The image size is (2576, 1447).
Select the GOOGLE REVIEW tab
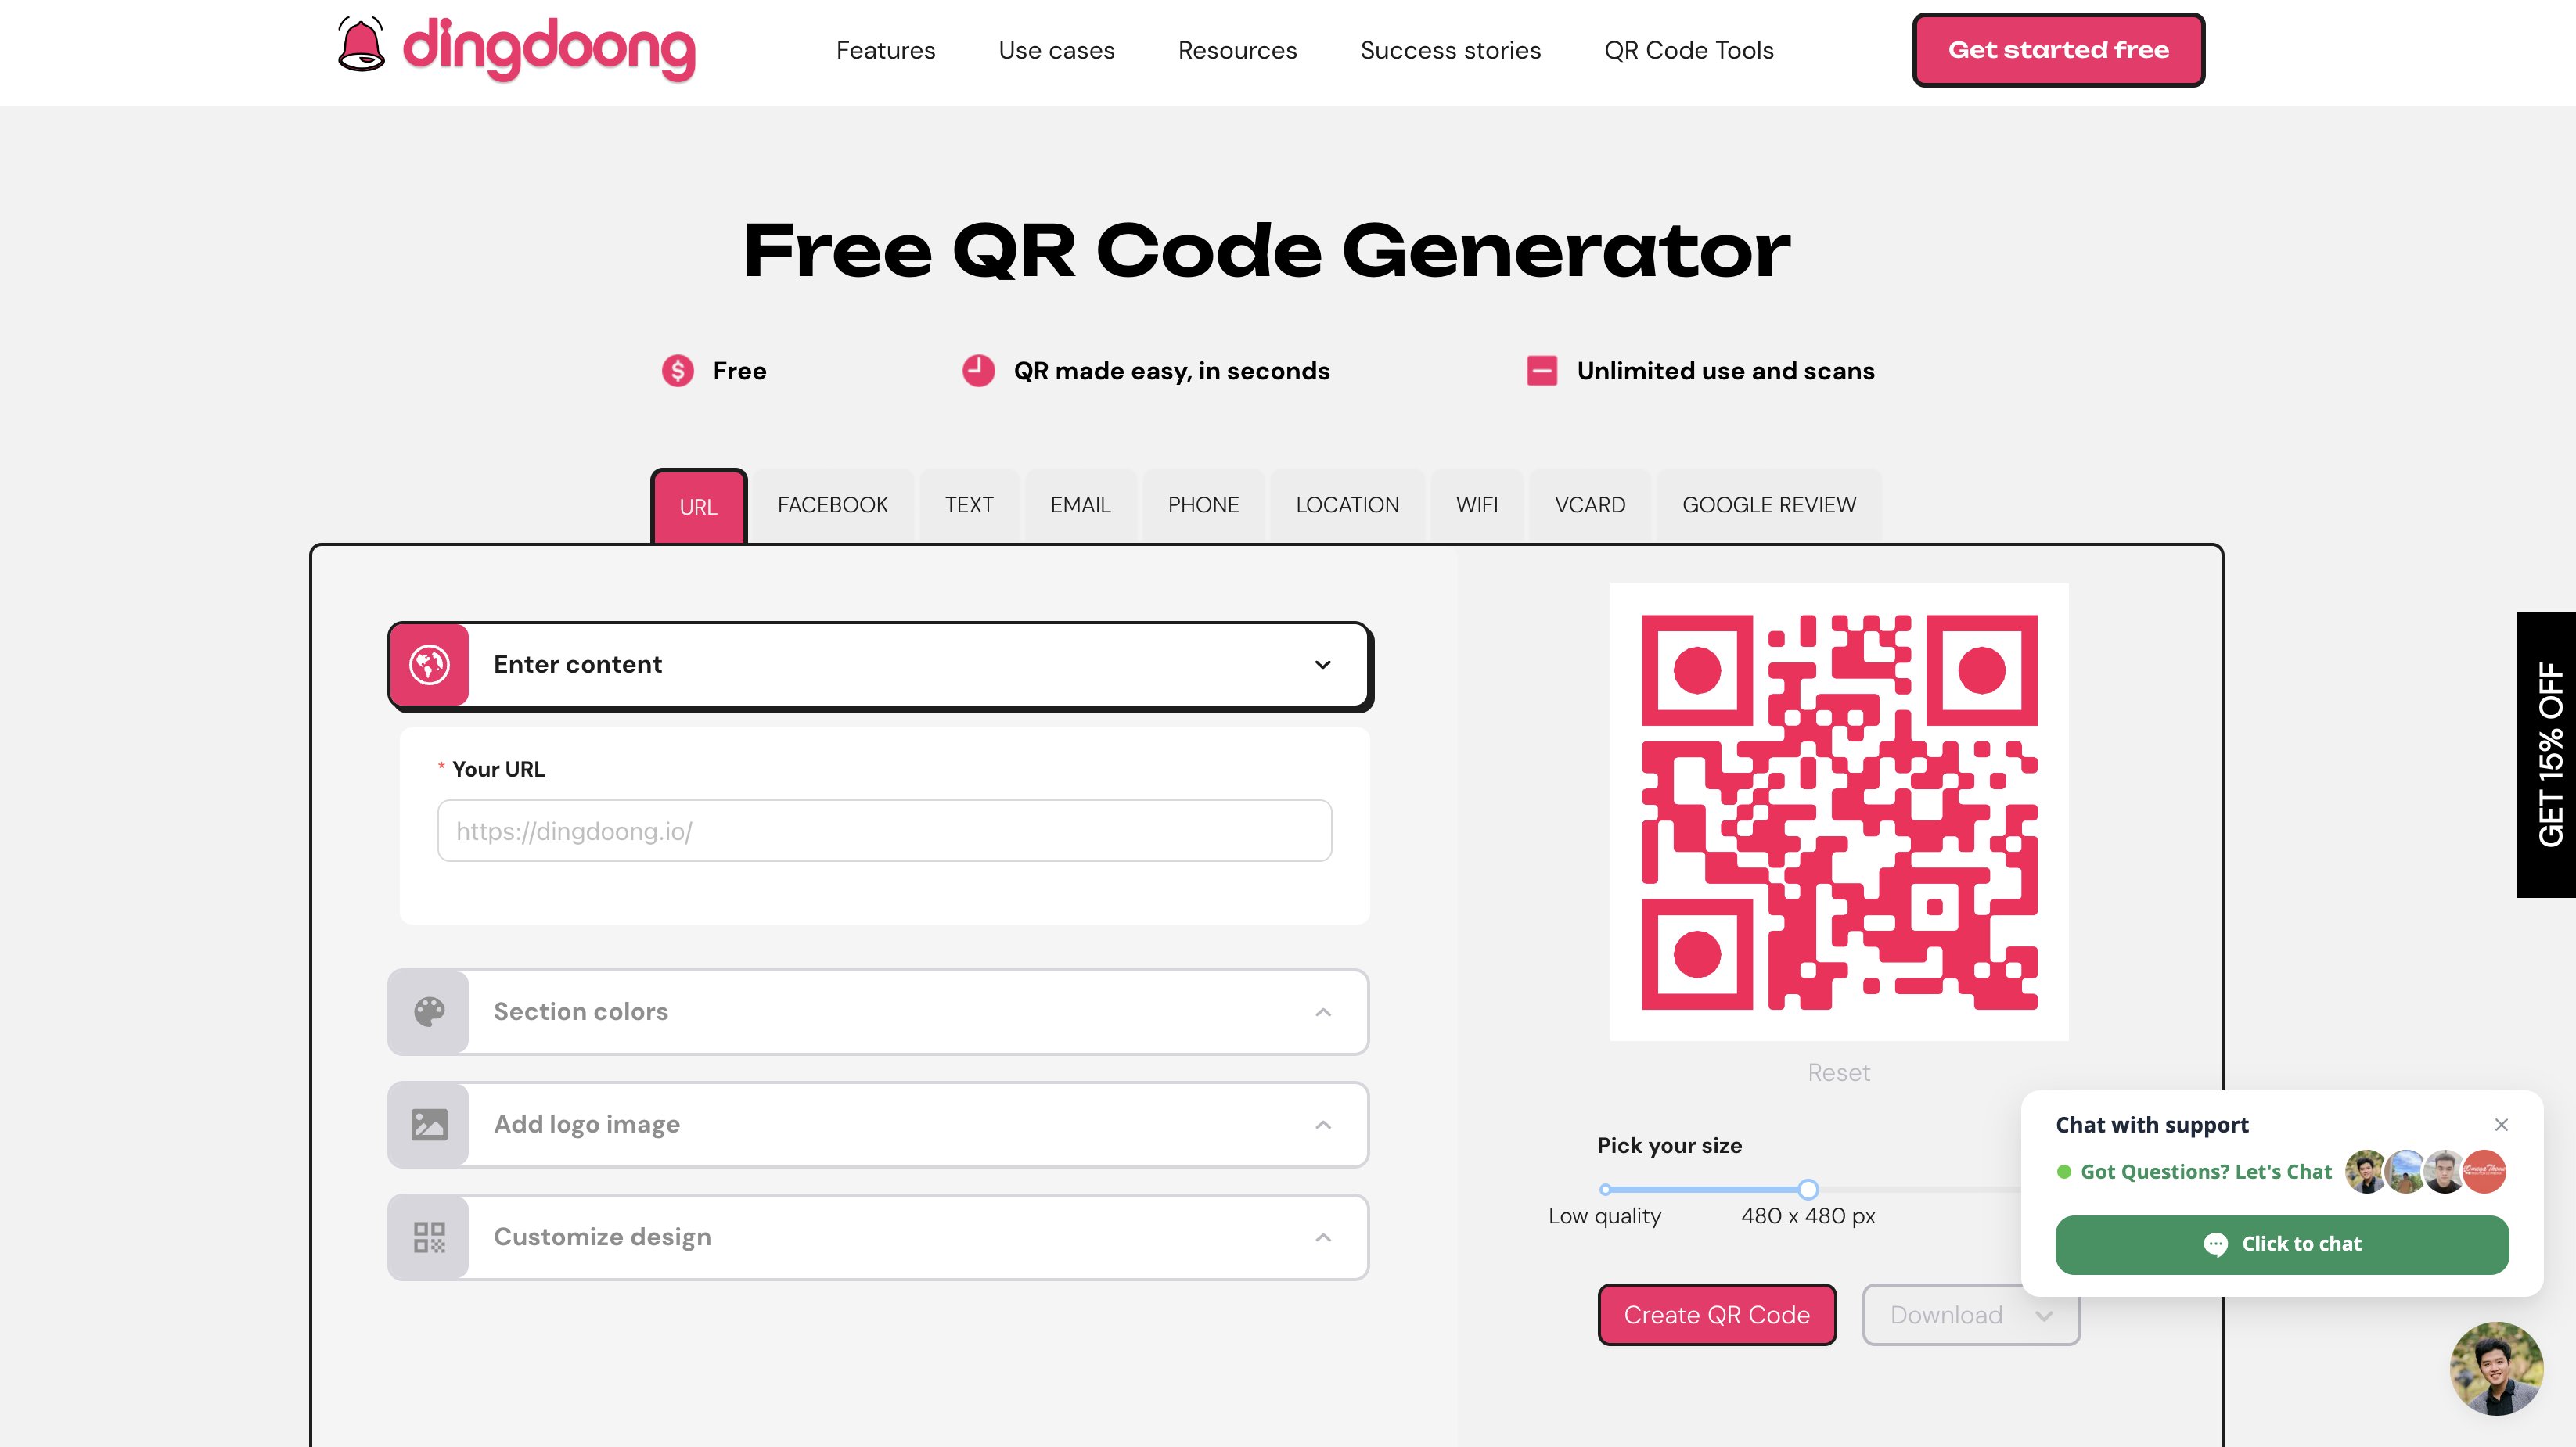(1769, 504)
